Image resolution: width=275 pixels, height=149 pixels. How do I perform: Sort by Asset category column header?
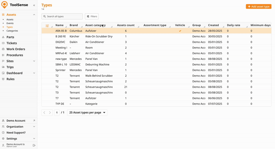coord(96,25)
